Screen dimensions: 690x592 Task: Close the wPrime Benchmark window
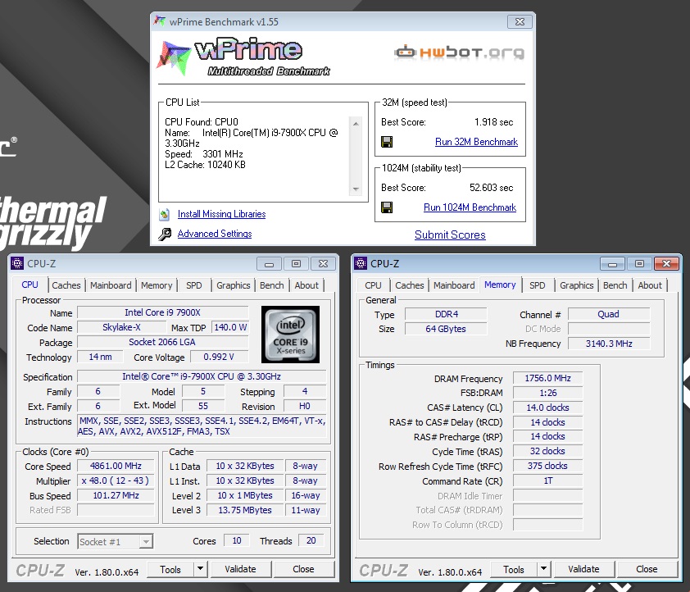coord(520,21)
